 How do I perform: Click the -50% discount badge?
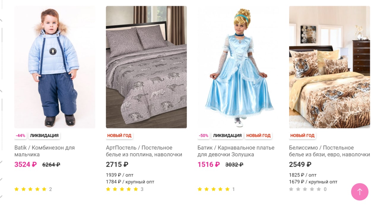pos(204,135)
